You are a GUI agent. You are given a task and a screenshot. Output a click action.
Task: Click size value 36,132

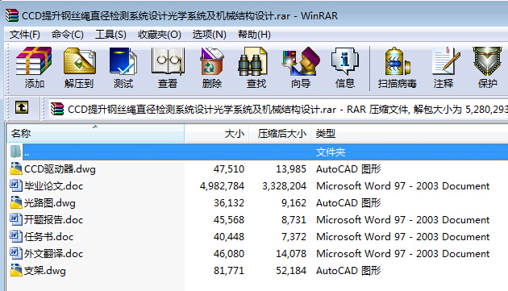pos(229,202)
